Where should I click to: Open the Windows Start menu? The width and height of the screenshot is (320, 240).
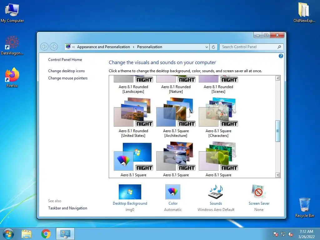tap(8, 234)
